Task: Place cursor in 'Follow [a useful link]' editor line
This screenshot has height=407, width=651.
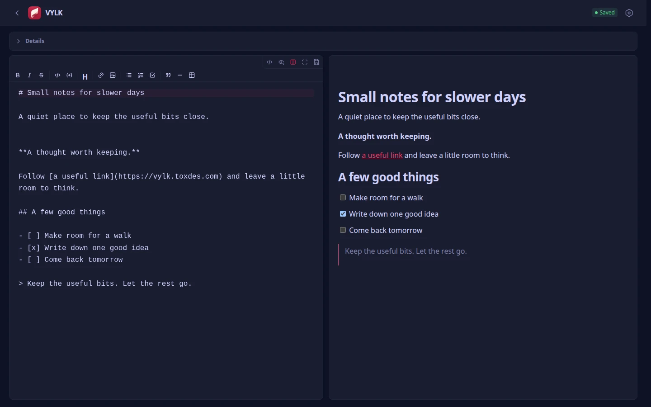Action: click(162, 183)
